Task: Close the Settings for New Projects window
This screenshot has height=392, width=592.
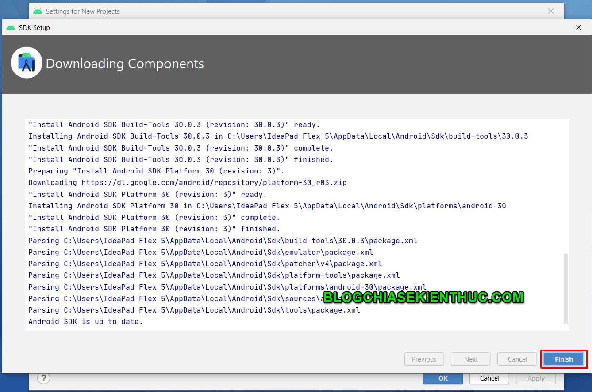Action: tap(551, 11)
